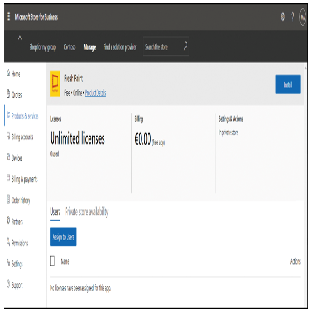This screenshot has height=312, width=311.
Task: Select the Manage menu item
Action: [x=89, y=47]
